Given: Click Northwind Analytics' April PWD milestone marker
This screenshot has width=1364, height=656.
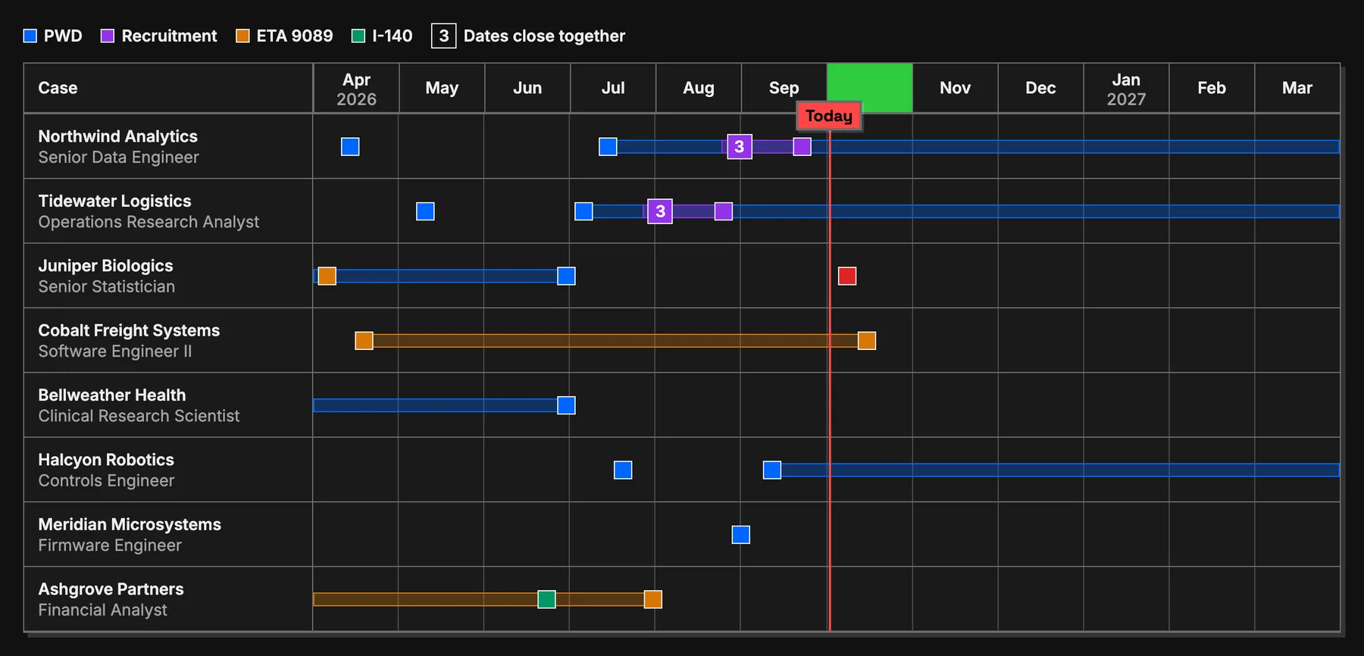Looking at the screenshot, I should point(350,146).
